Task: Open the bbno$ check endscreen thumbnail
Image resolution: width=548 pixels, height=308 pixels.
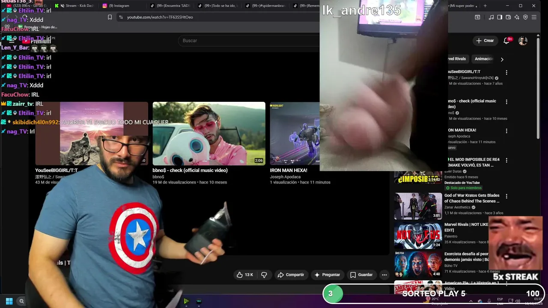Action: 209,133
